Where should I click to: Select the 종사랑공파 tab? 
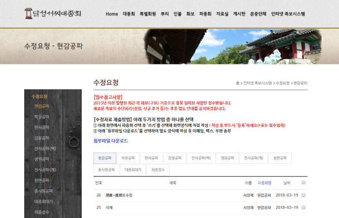[105, 170]
